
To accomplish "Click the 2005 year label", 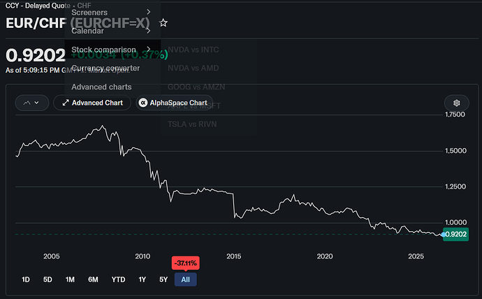I will coord(51,256).
